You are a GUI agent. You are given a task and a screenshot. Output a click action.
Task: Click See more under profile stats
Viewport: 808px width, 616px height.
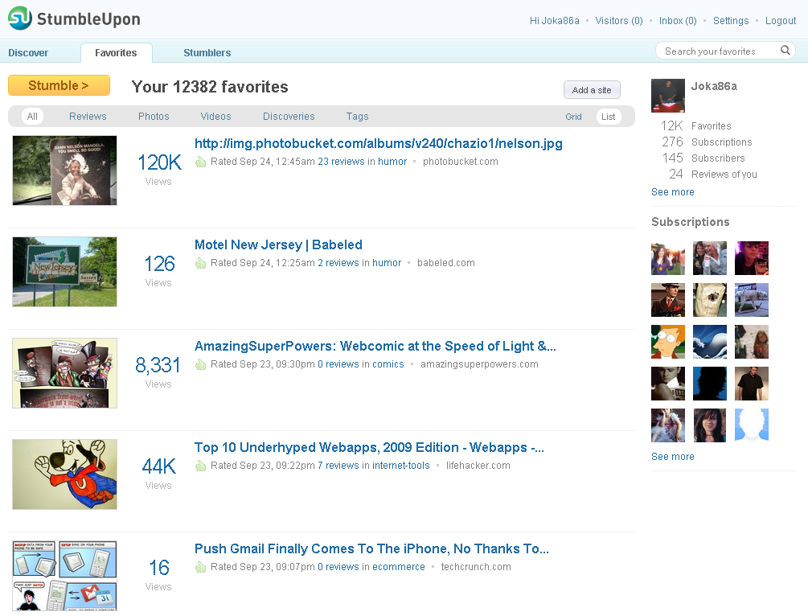[672, 191]
